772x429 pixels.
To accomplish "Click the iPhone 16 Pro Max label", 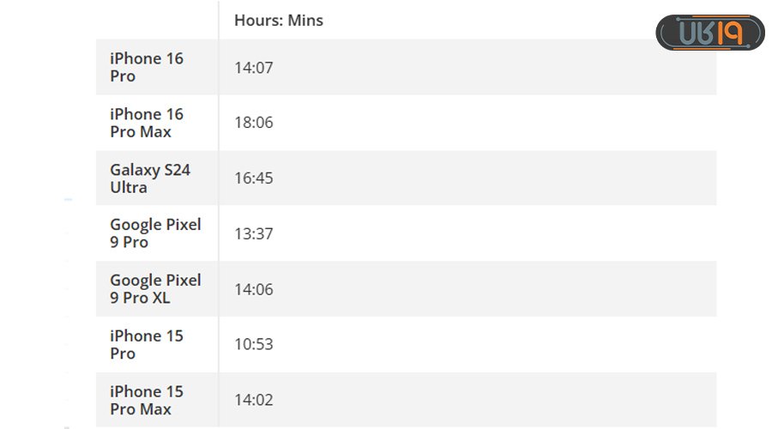I will tap(147, 123).
